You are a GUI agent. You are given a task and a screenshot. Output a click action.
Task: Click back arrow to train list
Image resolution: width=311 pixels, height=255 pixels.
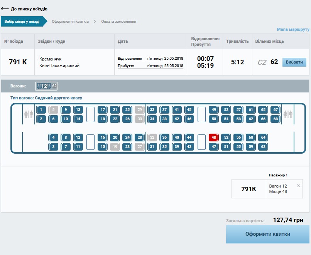click(5, 9)
